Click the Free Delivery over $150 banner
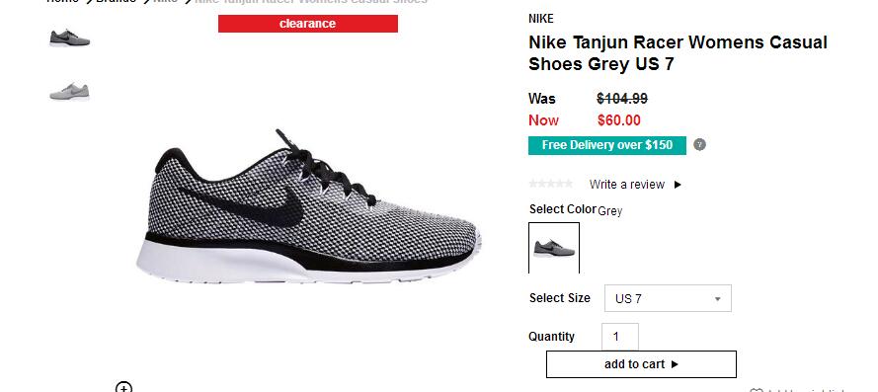878x392 pixels. [607, 145]
